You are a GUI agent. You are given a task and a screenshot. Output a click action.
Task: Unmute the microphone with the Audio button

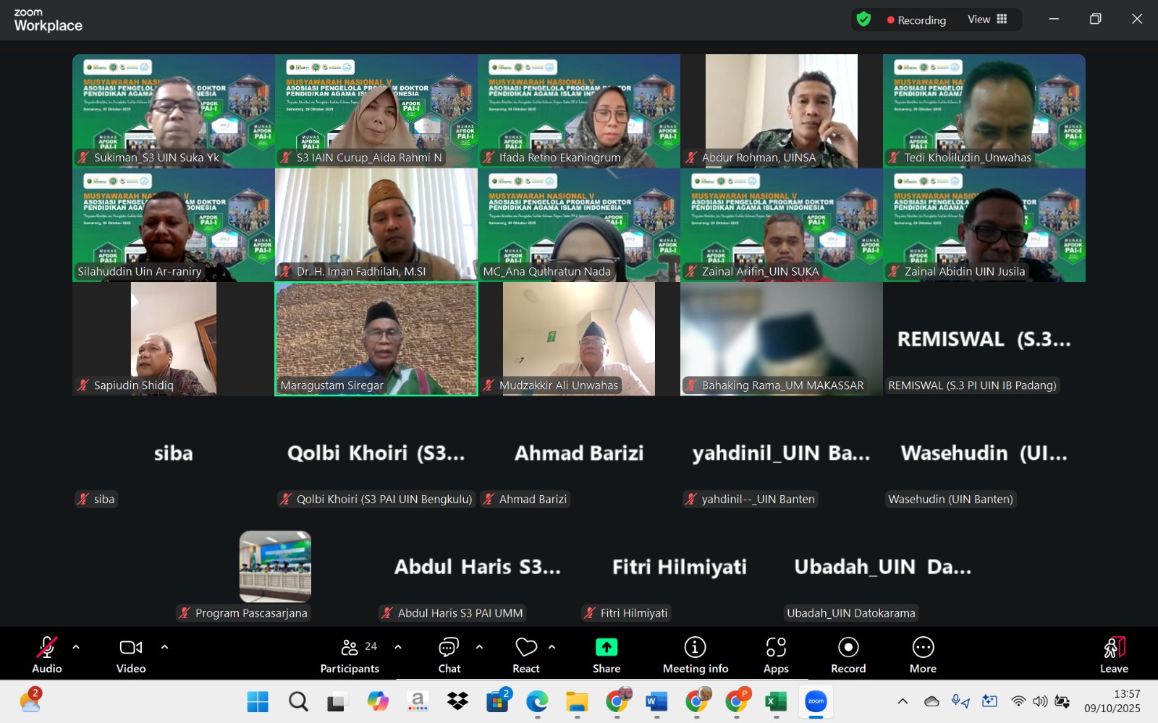pos(47,654)
